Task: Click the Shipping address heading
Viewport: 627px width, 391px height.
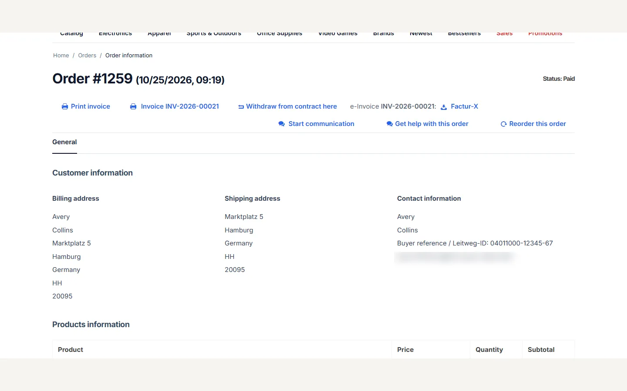Action: pyautogui.click(x=253, y=199)
